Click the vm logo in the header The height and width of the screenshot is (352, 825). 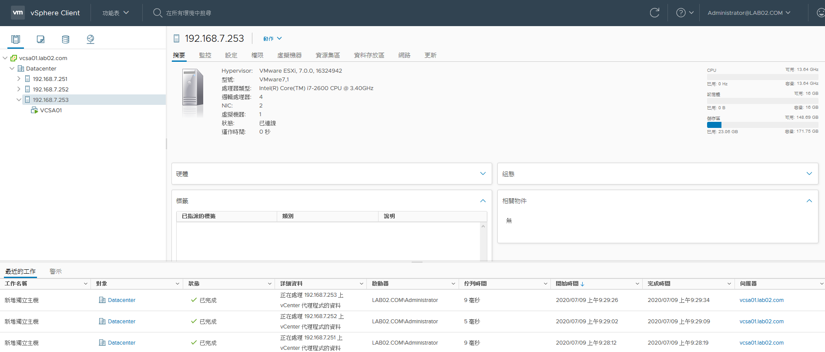point(18,13)
